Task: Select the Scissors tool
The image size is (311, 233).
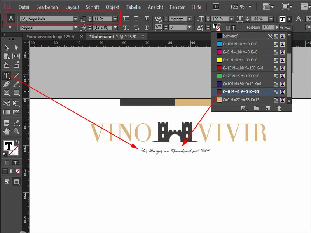Action: (7, 103)
